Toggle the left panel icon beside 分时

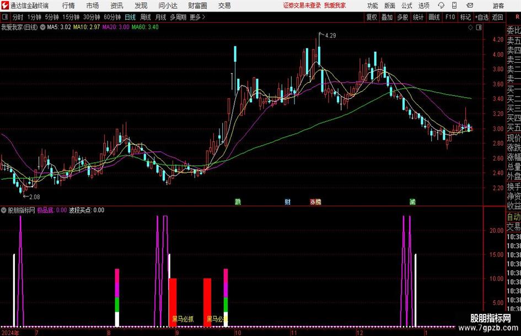pyautogui.click(x=5, y=17)
